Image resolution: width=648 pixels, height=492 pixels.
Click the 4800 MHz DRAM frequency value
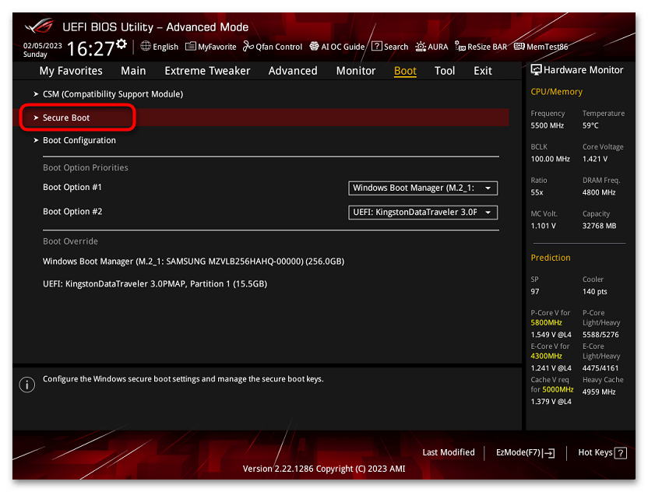click(599, 192)
